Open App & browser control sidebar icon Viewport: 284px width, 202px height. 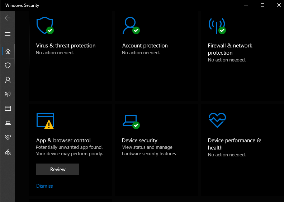tap(8, 109)
